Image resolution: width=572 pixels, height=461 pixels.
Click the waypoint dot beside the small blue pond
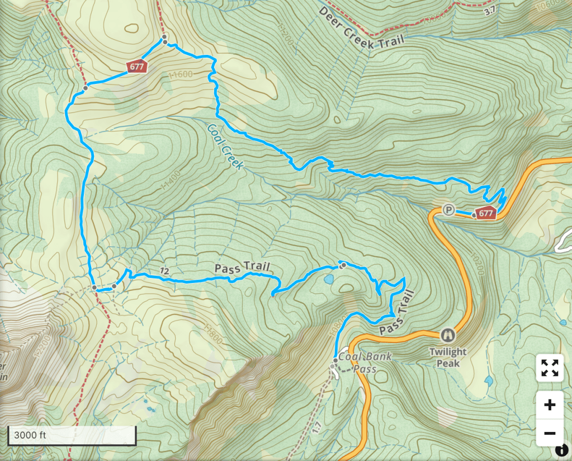point(343,266)
